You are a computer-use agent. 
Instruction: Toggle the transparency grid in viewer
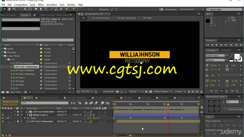[151, 92]
